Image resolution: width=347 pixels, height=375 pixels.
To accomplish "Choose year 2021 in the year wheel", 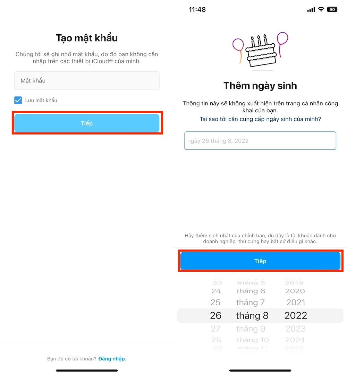I will 295,302.
